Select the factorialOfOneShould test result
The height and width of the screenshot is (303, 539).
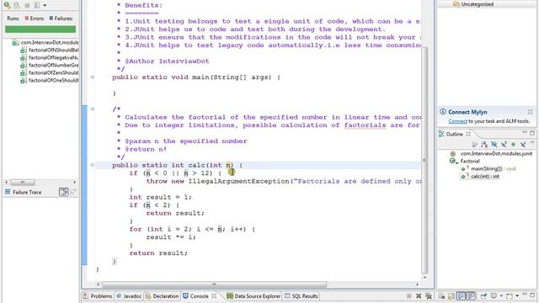click(49, 81)
